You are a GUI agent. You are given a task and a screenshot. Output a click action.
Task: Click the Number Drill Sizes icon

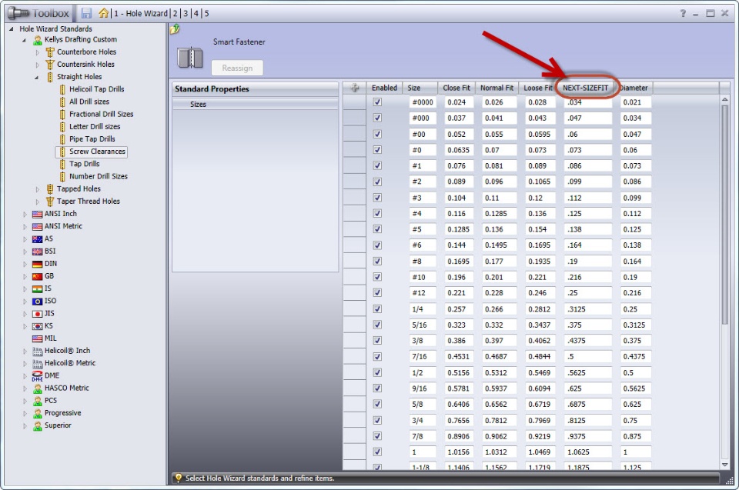62,177
